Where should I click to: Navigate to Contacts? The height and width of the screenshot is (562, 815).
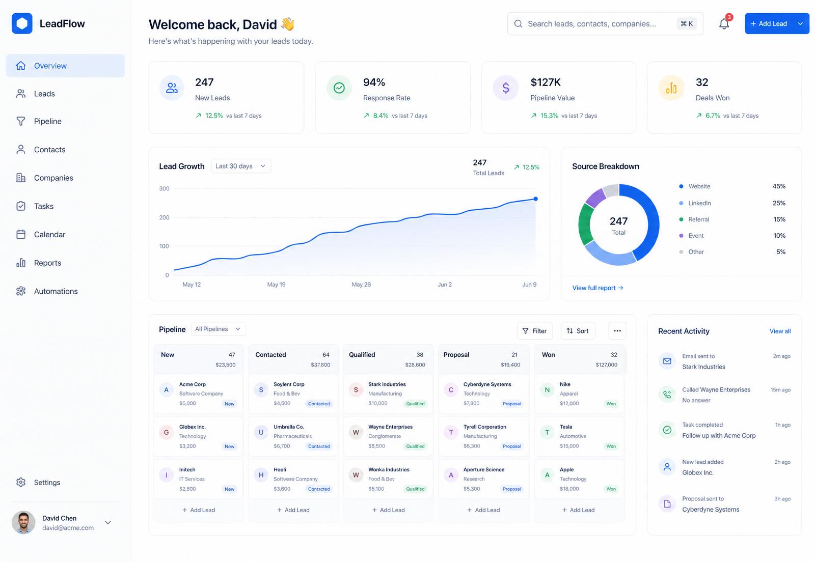pos(65,150)
